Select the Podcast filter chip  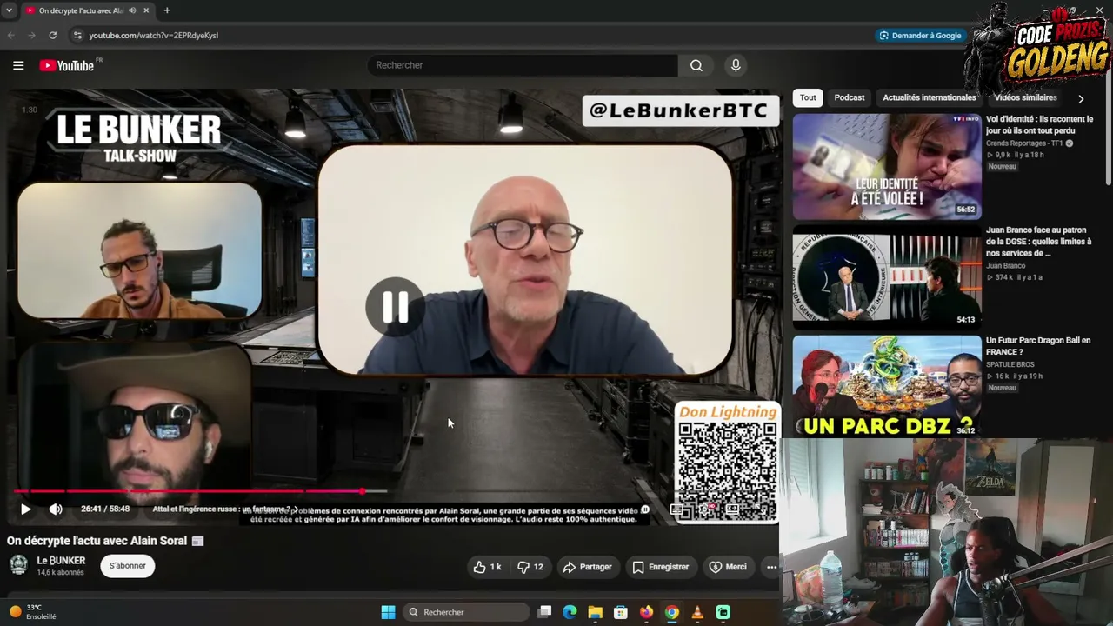coord(850,97)
